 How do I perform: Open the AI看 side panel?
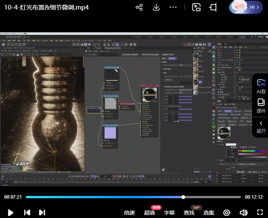coord(261,86)
